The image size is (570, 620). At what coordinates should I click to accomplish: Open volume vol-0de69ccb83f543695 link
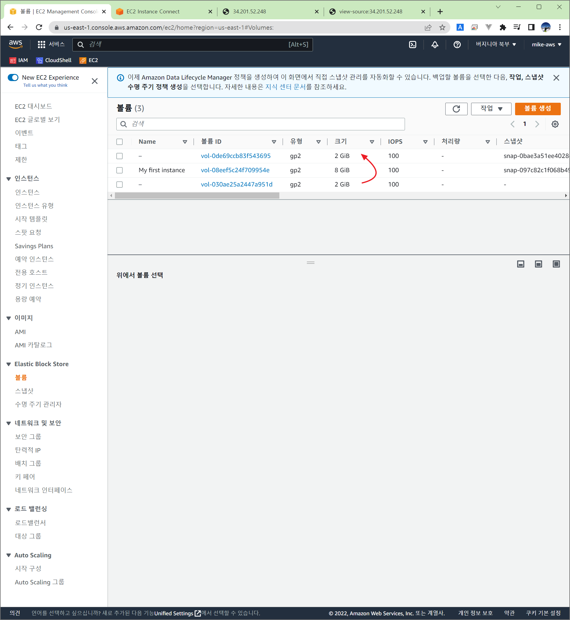(235, 156)
